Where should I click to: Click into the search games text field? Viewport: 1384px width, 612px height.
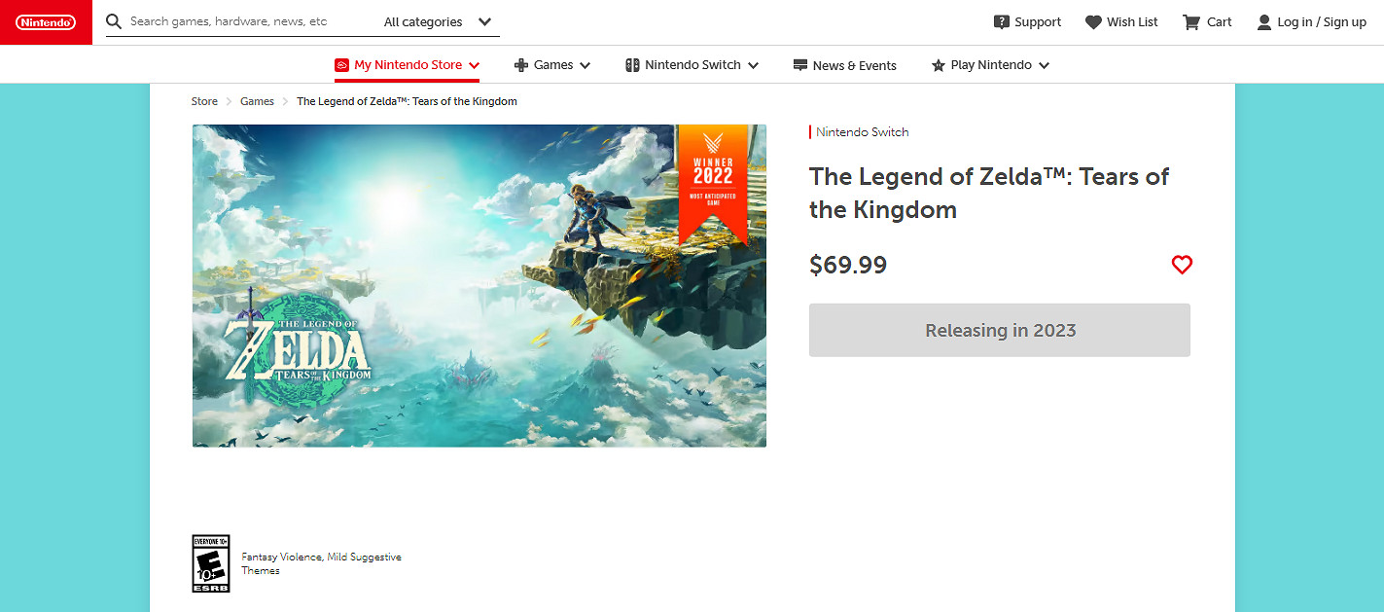(243, 21)
